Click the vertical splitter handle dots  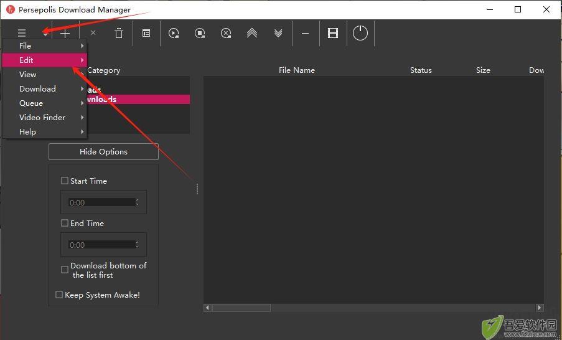197,189
